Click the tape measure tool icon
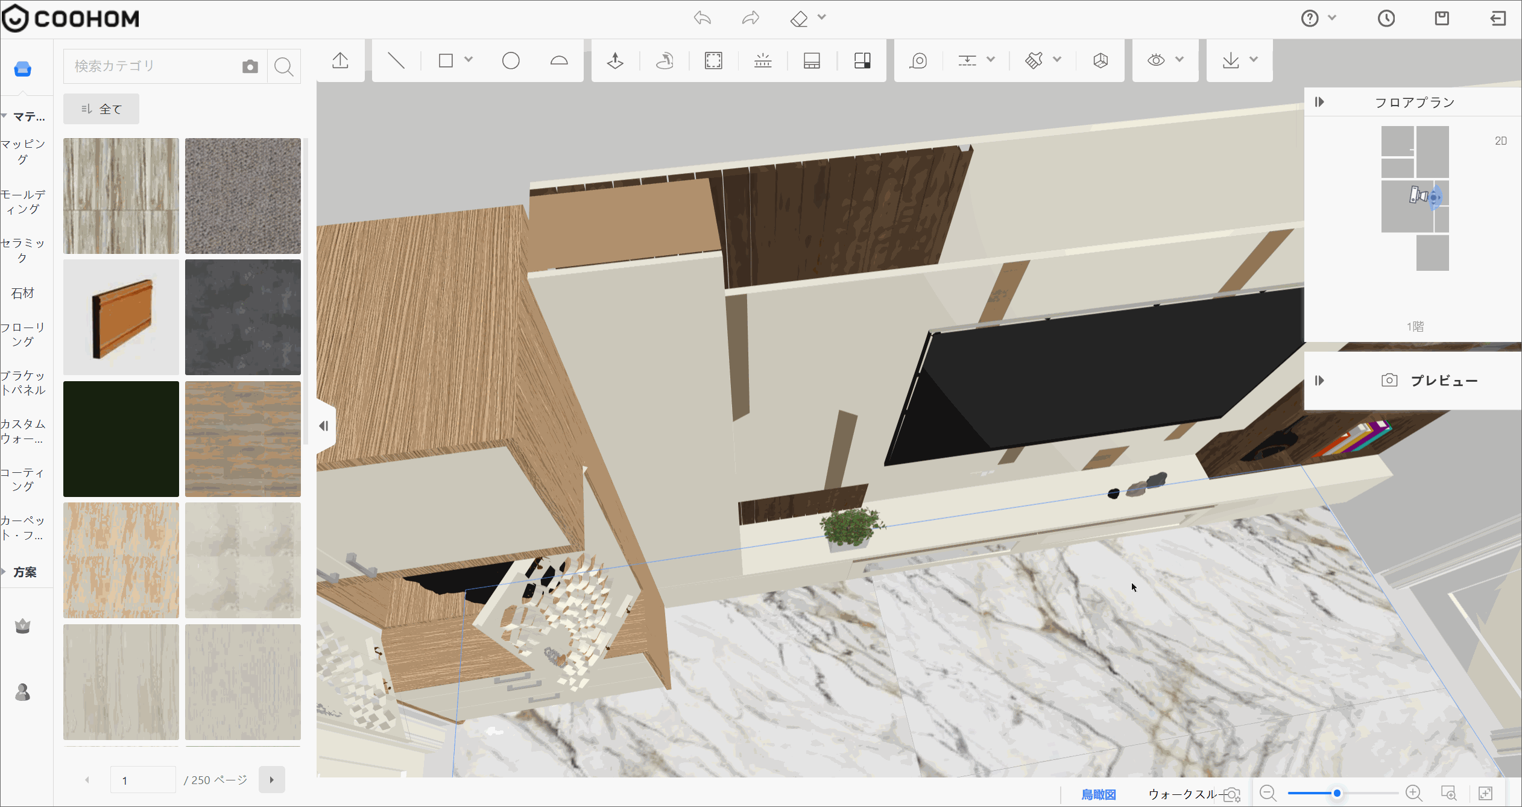Image resolution: width=1522 pixels, height=807 pixels. [918, 60]
